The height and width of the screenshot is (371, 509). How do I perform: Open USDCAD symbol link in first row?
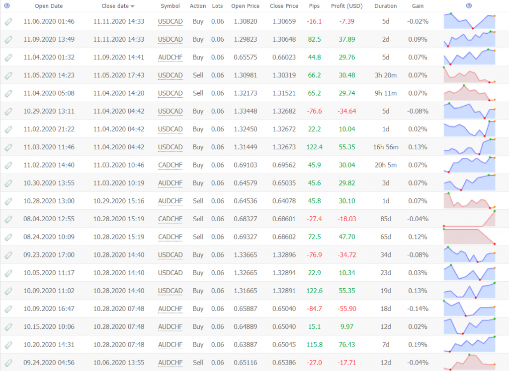click(x=170, y=22)
